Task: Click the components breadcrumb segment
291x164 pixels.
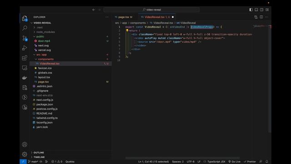Action: 138,23
